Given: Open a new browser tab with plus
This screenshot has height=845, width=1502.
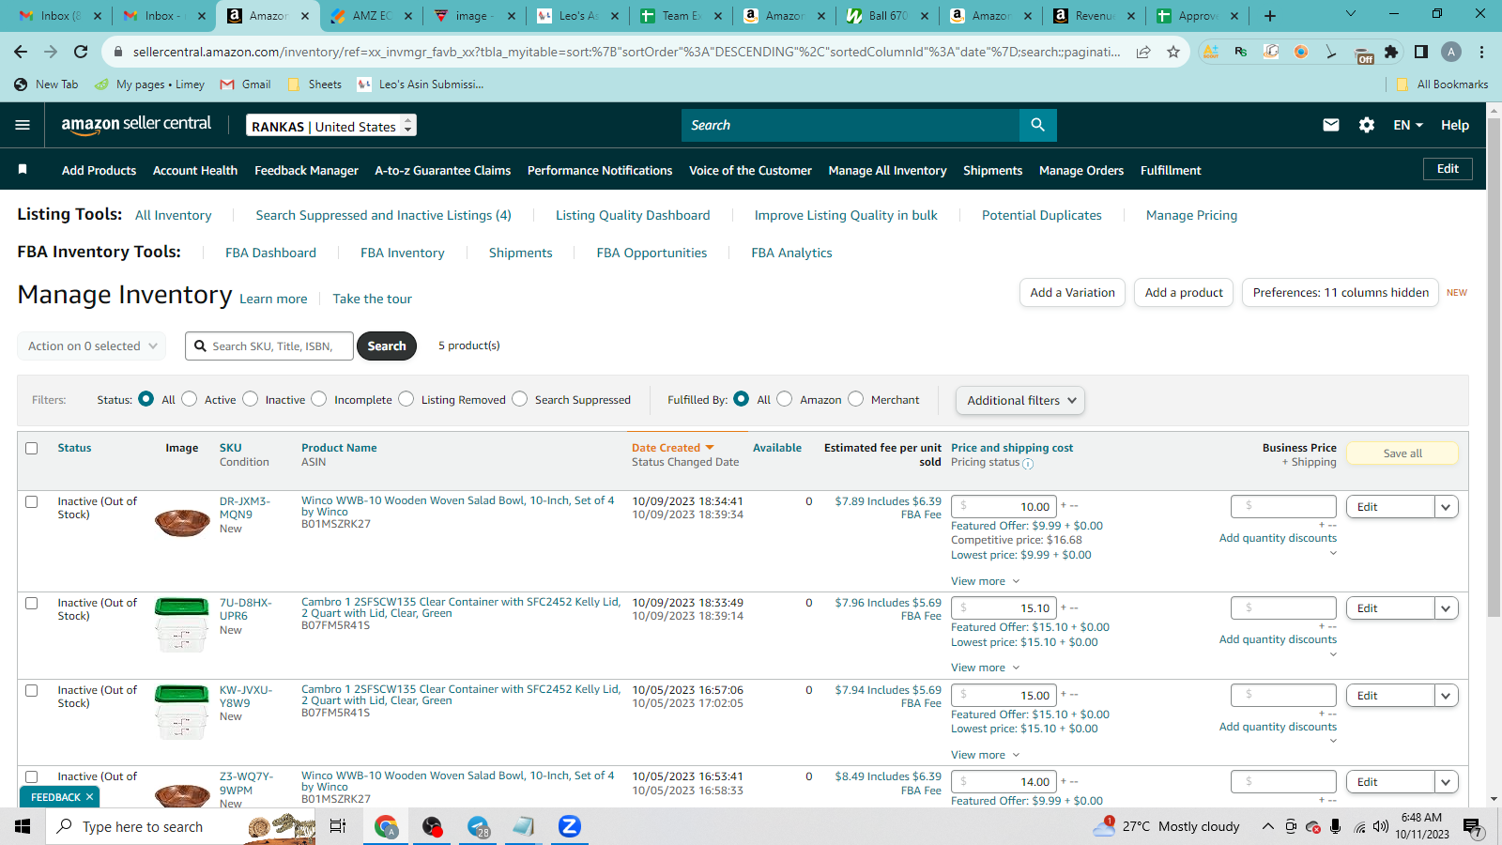Looking at the screenshot, I should 1269,16.
